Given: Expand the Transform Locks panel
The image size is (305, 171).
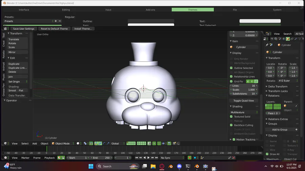Looking at the screenshot, I should 278,91.
